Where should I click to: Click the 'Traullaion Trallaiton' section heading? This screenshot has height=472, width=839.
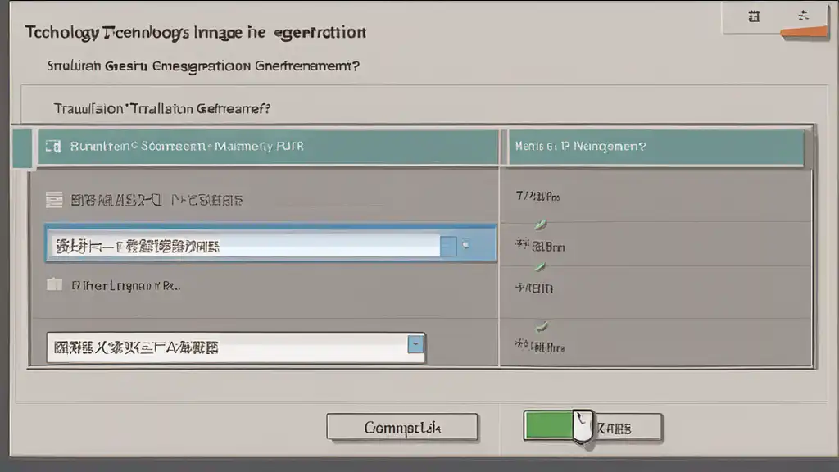pos(162,108)
